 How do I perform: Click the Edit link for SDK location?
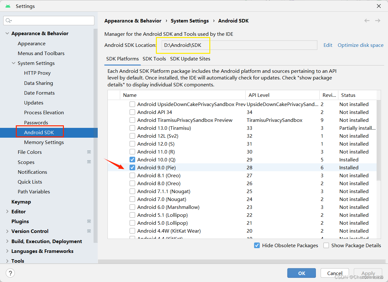tap(328, 45)
